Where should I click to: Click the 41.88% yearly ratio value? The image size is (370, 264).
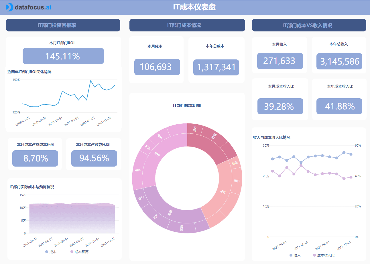(339, 106)
